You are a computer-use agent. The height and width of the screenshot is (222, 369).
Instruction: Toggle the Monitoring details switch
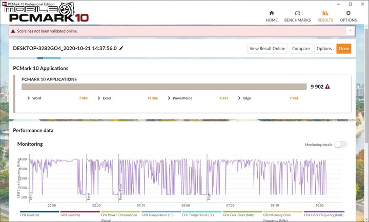[x=341, y=145]
